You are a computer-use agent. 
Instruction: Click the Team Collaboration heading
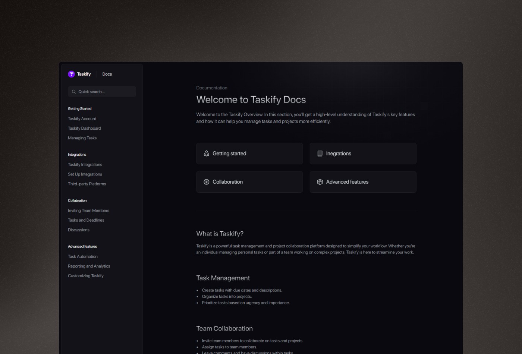[224, 328]
